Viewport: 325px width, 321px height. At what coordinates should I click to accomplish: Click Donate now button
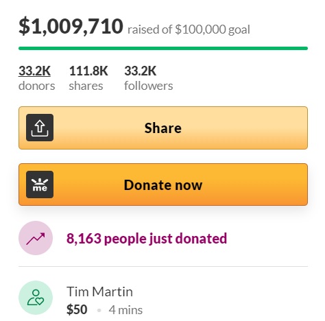pos(163,185)
